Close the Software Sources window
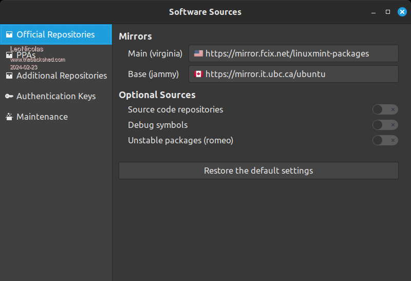Screen dimensions: 411x281 coord(402,12)
